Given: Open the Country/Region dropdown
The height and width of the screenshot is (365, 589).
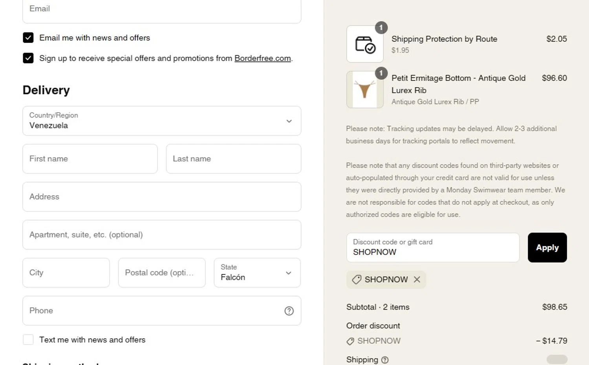Looking at the screenshot, I should (162, 121).
